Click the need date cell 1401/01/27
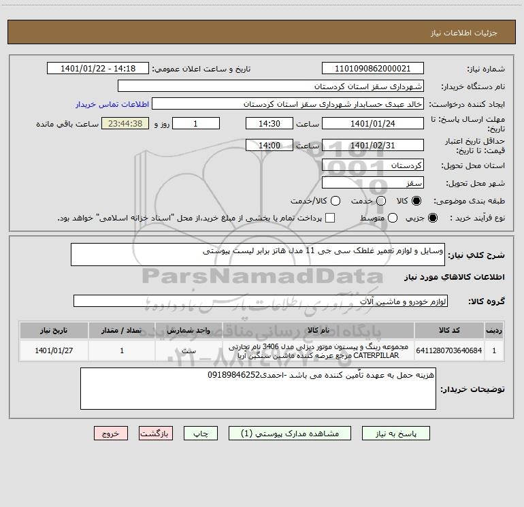The height and width of the screenshot is (507, 524). coord(54,350)
